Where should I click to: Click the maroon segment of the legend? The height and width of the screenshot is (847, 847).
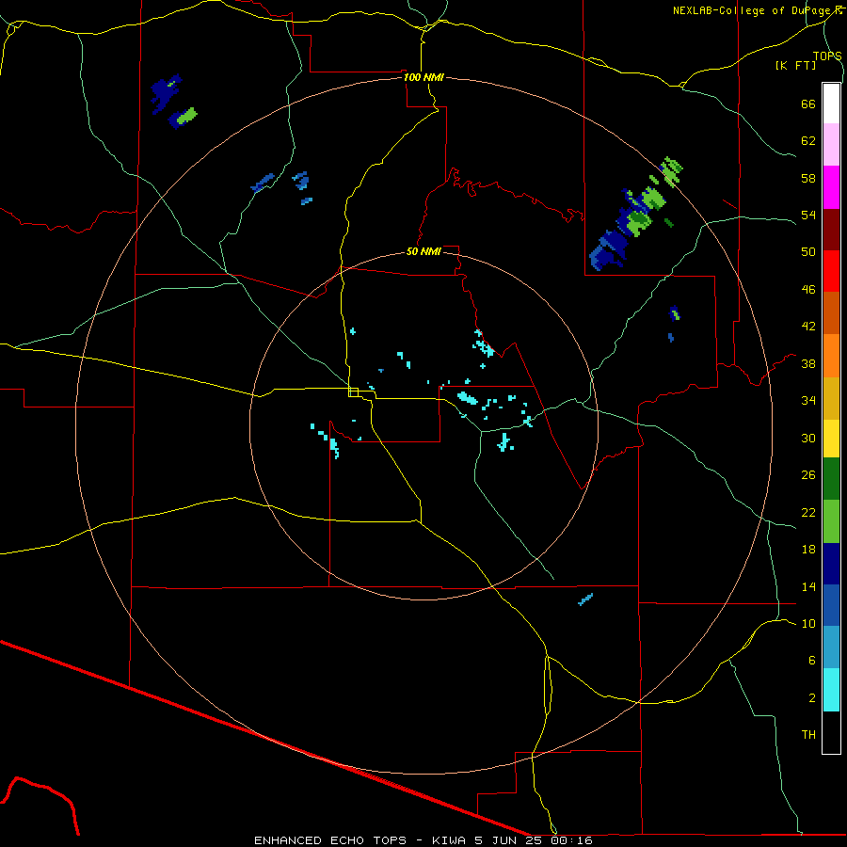[831, 230]
